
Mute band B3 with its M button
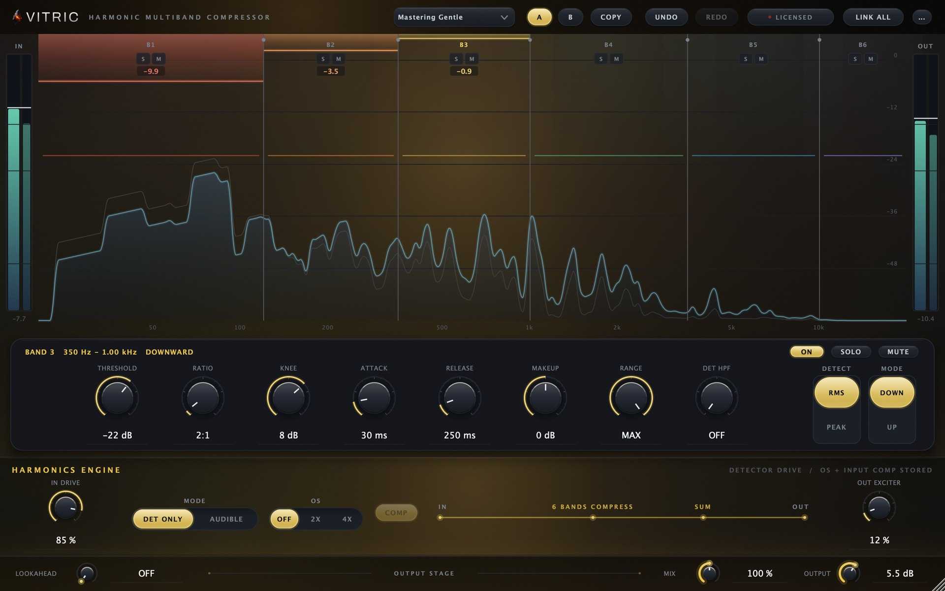click(x=472, y=59)
